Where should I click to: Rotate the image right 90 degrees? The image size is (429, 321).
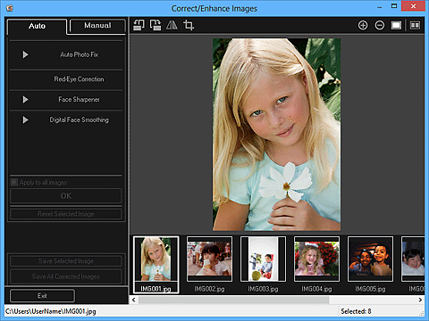tap(156, 25)
